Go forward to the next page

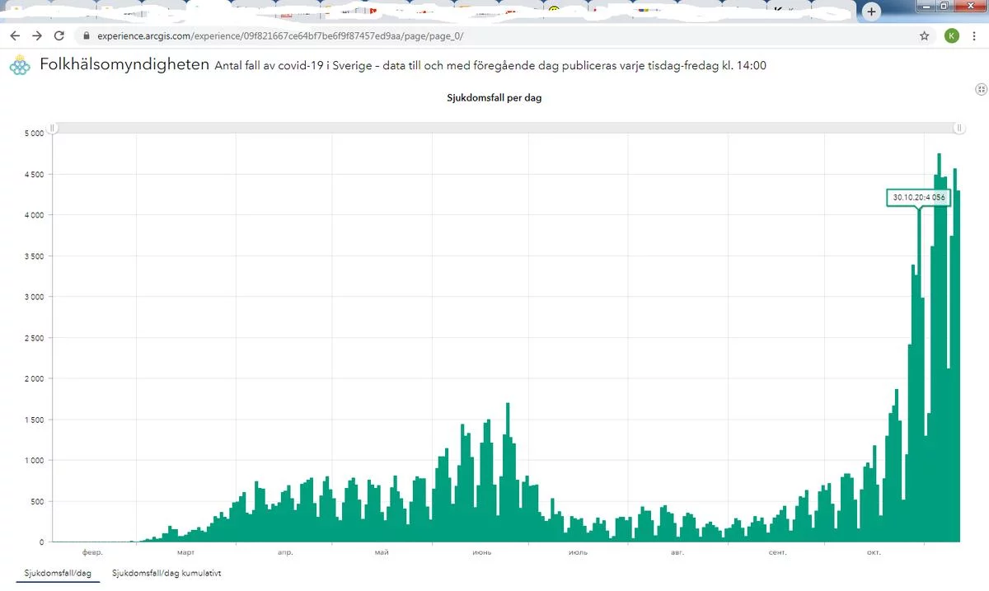click(x=37, y=35)
